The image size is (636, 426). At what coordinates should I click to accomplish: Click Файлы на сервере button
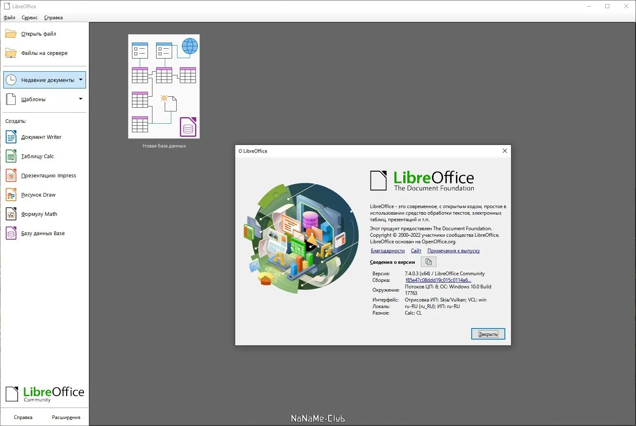coord(44,53)
